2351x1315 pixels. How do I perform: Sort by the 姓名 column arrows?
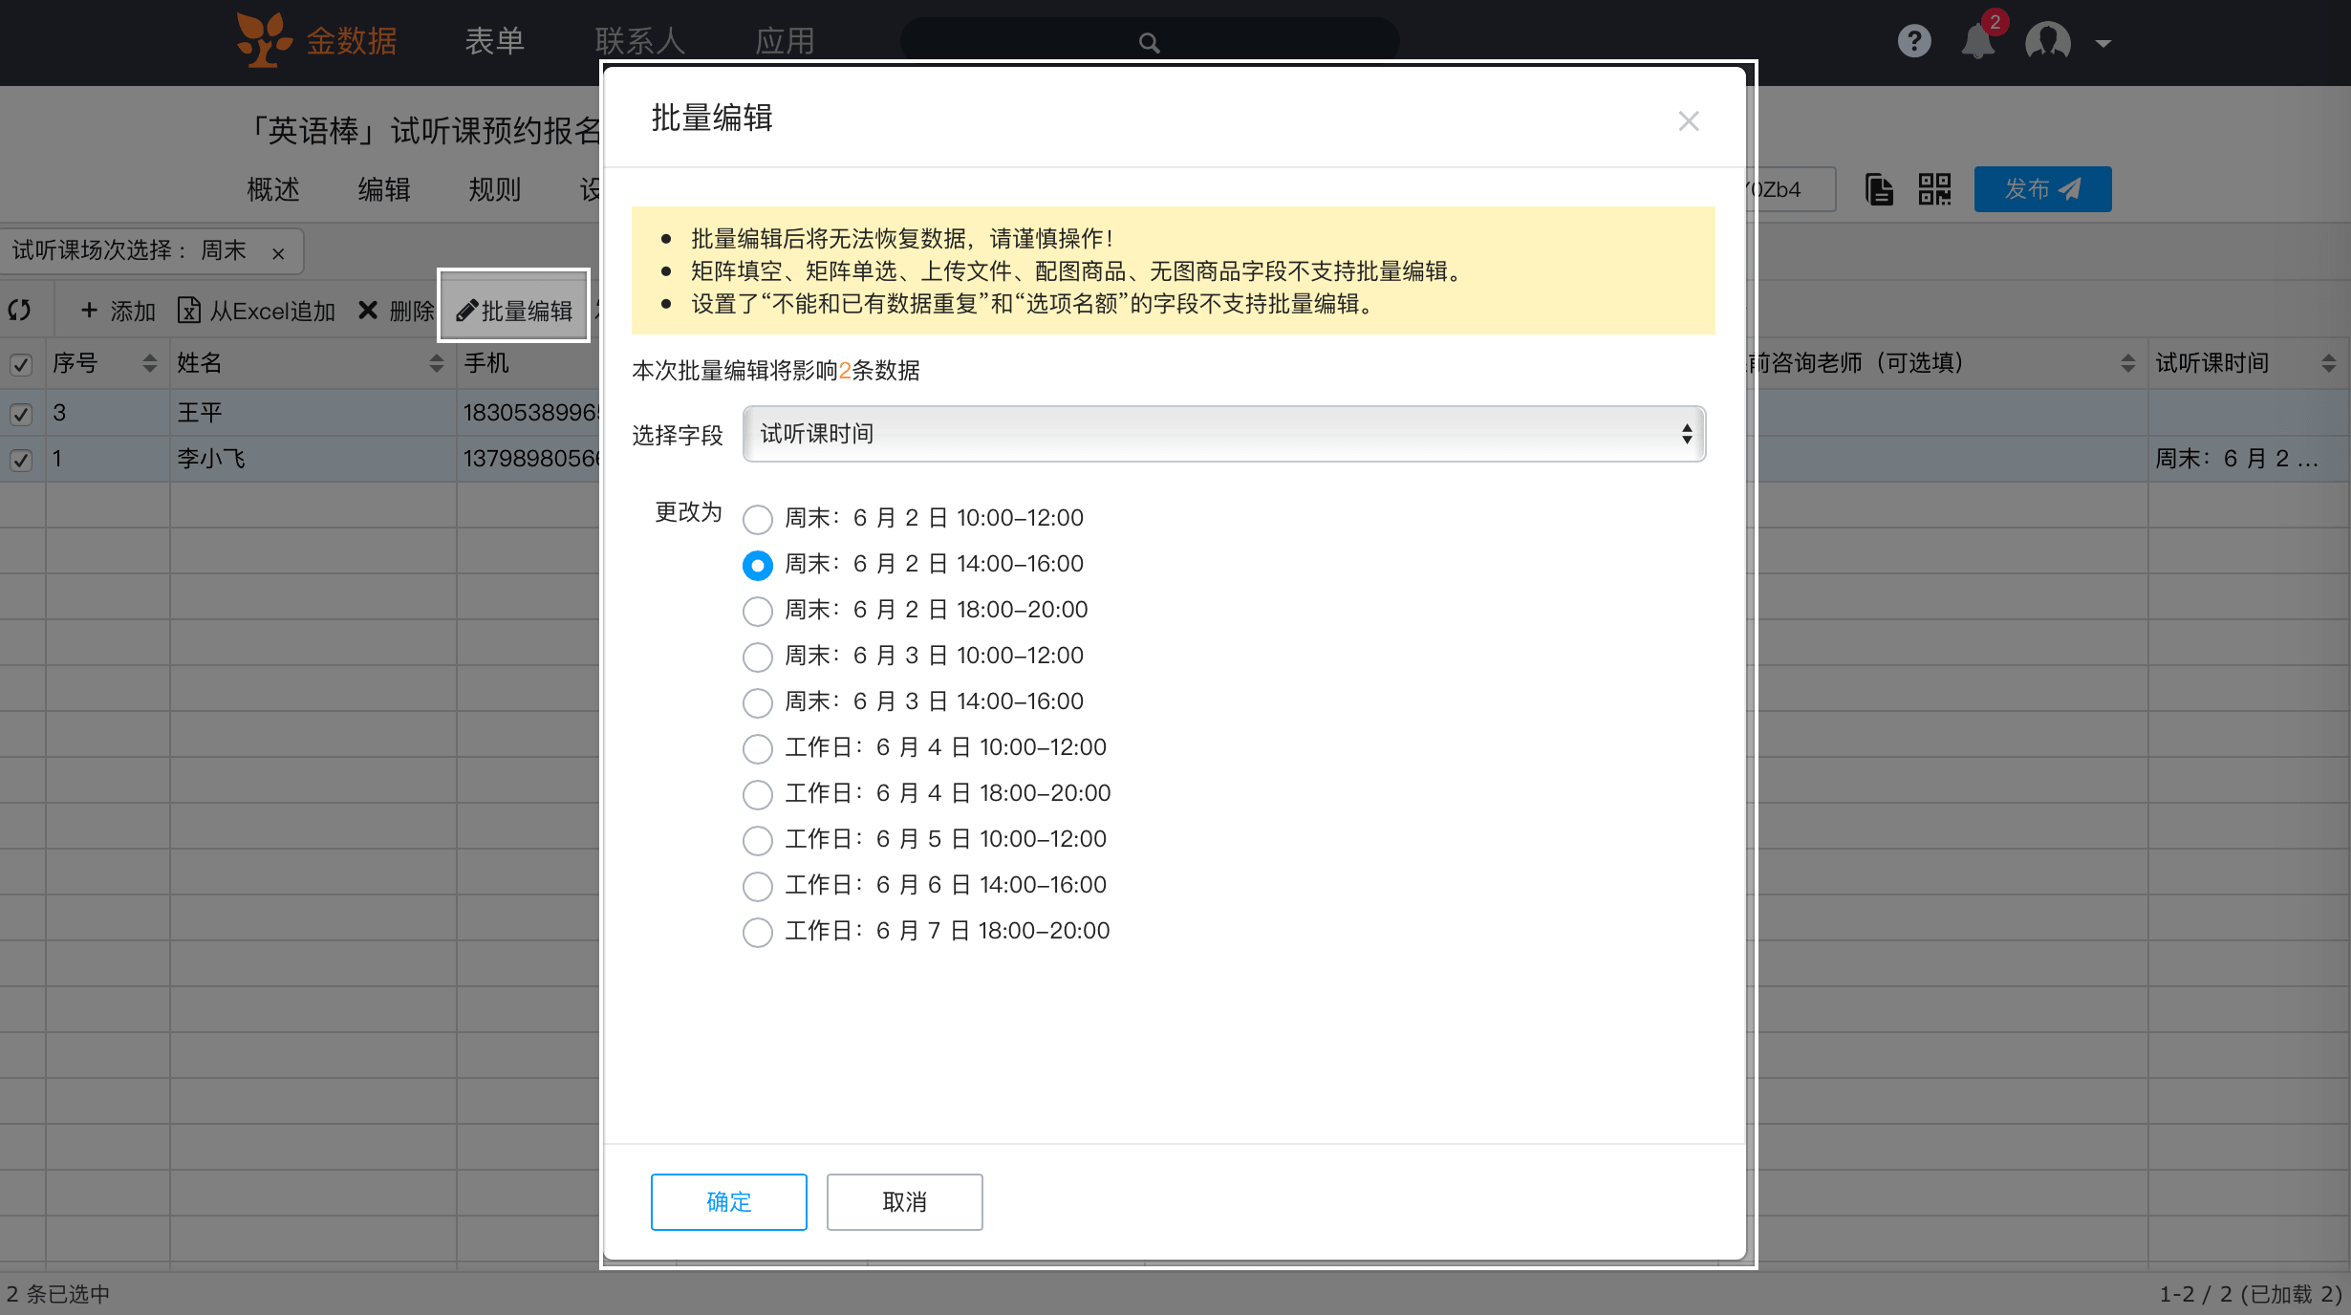[436, 363]
